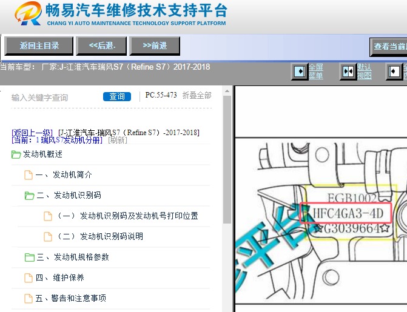Click document icon beside 发动机识别码及发动机号打印位置

48,216
